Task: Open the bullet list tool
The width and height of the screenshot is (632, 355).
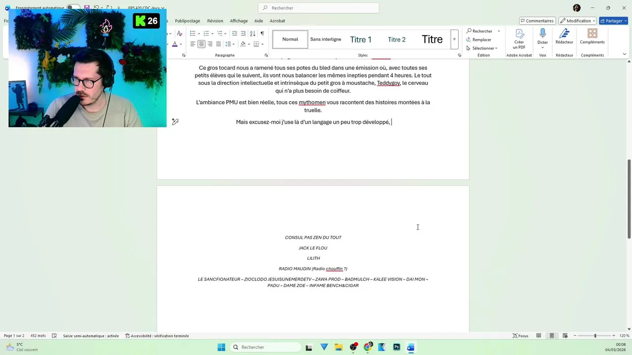Action: 193,34
